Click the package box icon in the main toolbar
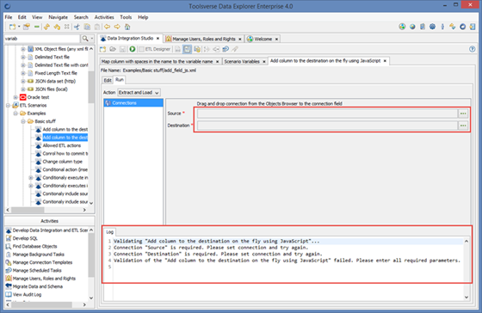 (x=27, y=27)
